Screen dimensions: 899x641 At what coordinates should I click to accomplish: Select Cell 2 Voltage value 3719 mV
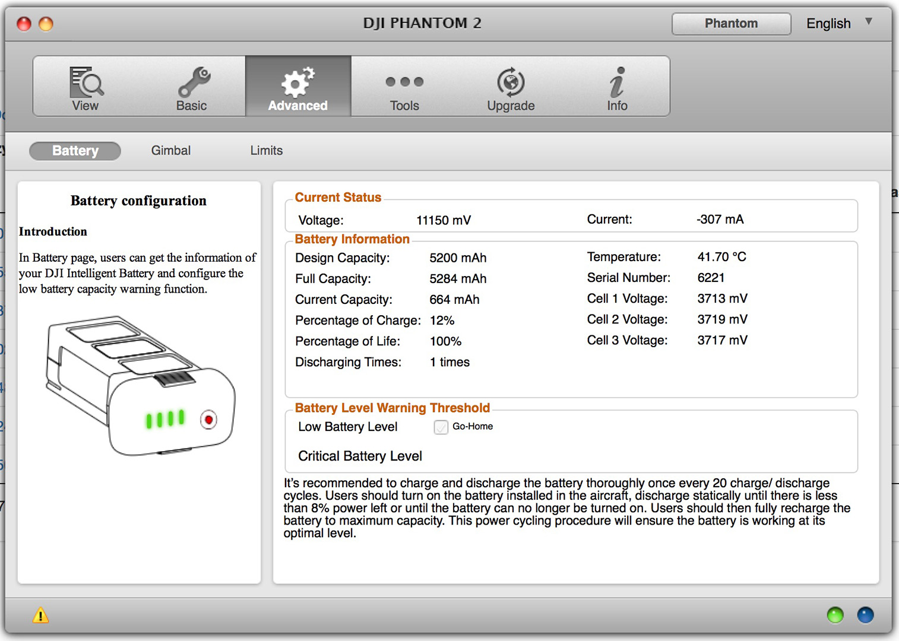(722, 319)
